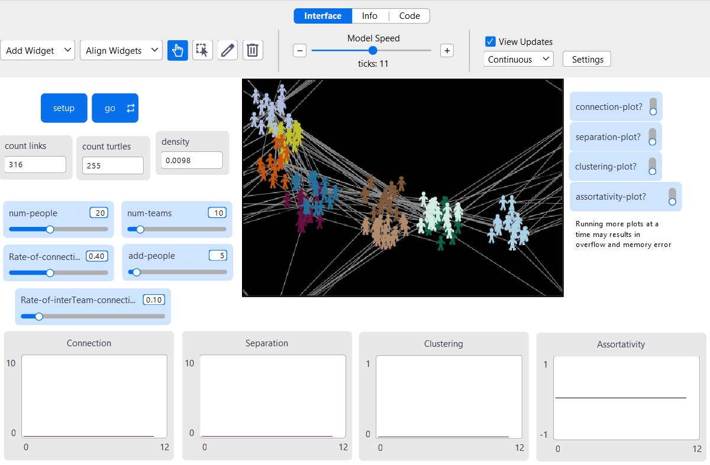710x465 pixels.
Task: Increase model speed with plus button
Action: click(x=447, y=51)
